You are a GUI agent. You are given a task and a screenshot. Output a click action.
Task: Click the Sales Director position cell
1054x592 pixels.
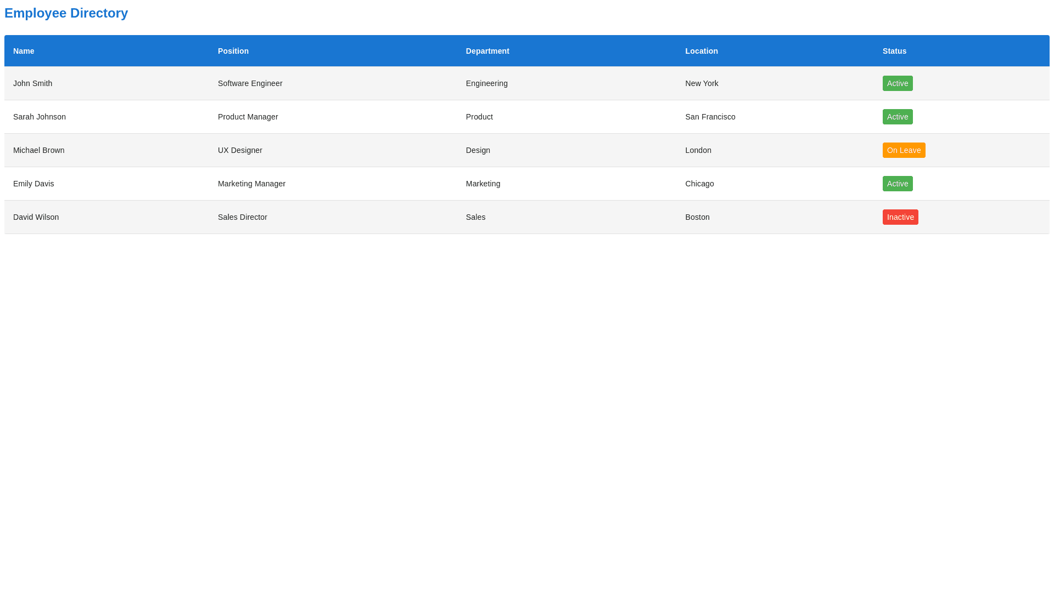click(x=243, y=217)
